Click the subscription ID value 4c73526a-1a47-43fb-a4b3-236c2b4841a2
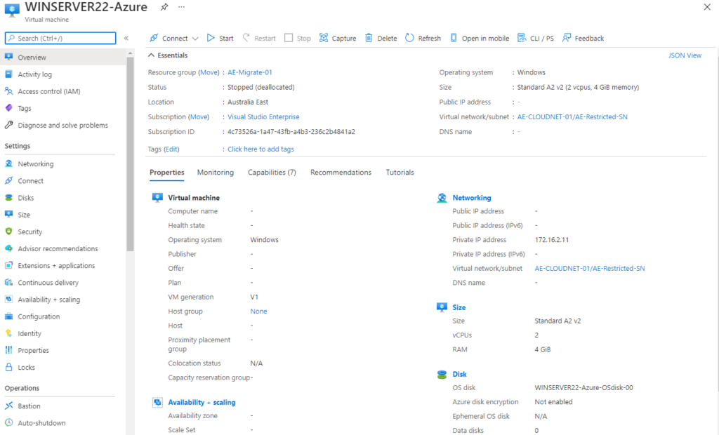 [x=291, y=132]
